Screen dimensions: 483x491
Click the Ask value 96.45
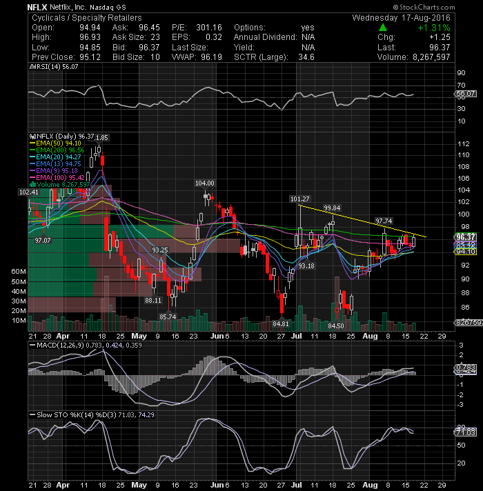click(149, 28)
